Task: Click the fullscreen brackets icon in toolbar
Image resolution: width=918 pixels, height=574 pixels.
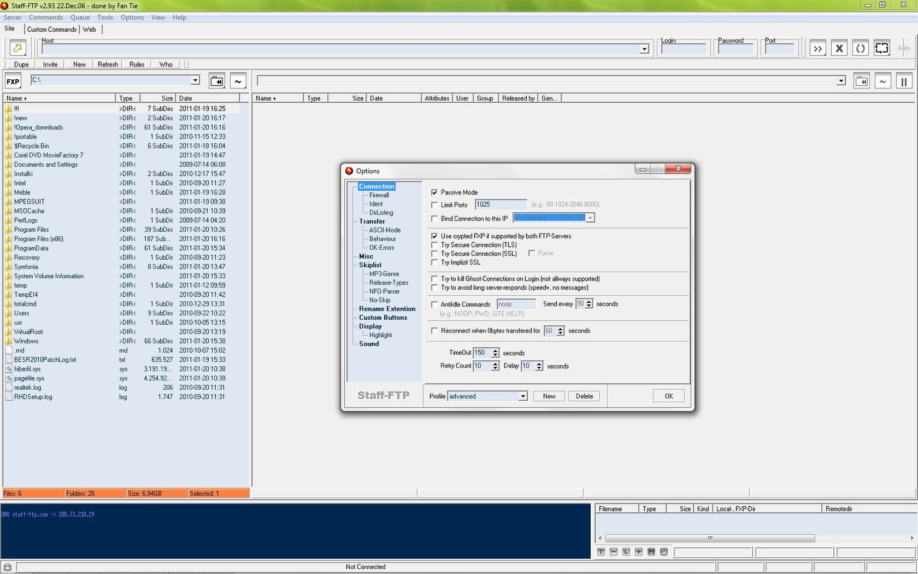Action: pos(882,48)
